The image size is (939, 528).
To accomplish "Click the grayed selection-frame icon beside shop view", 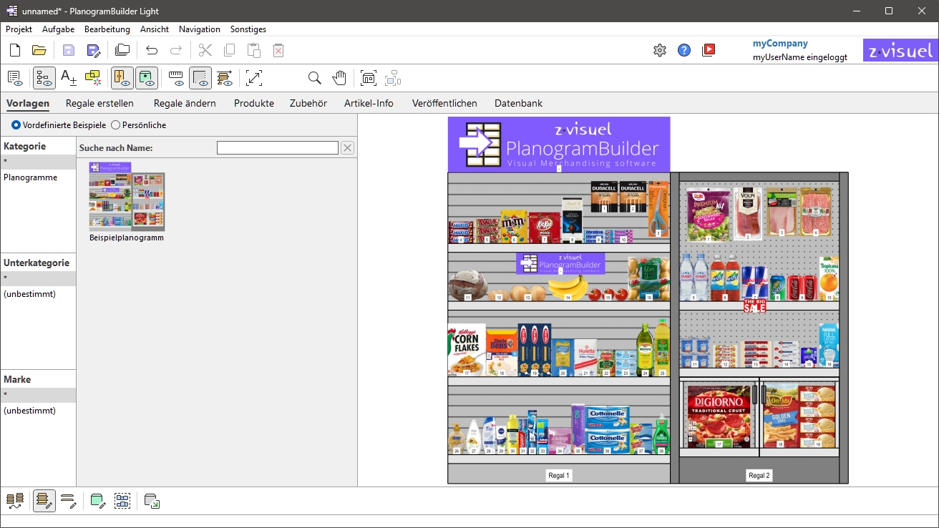I will click(393, 77).
